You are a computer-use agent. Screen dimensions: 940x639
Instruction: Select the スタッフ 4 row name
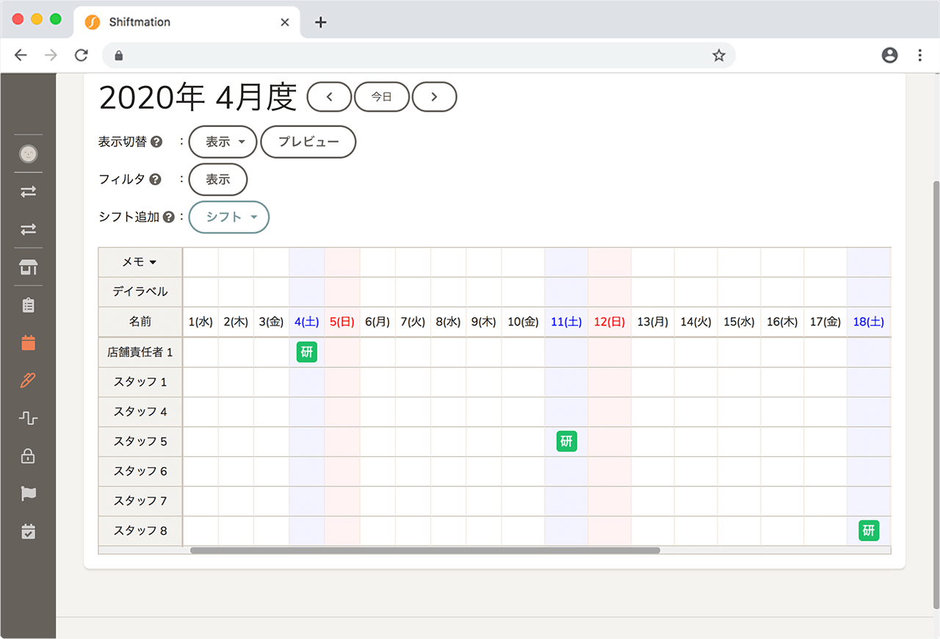pyautogui.click(x=140, y=411)
